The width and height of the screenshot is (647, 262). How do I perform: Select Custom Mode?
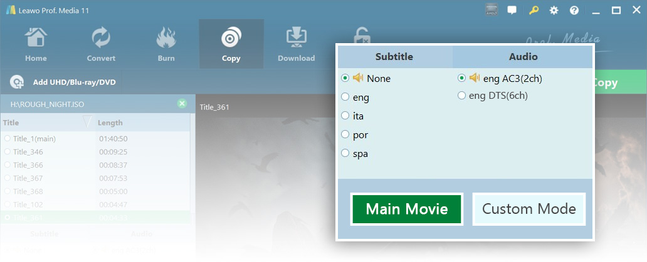point(529,209)
